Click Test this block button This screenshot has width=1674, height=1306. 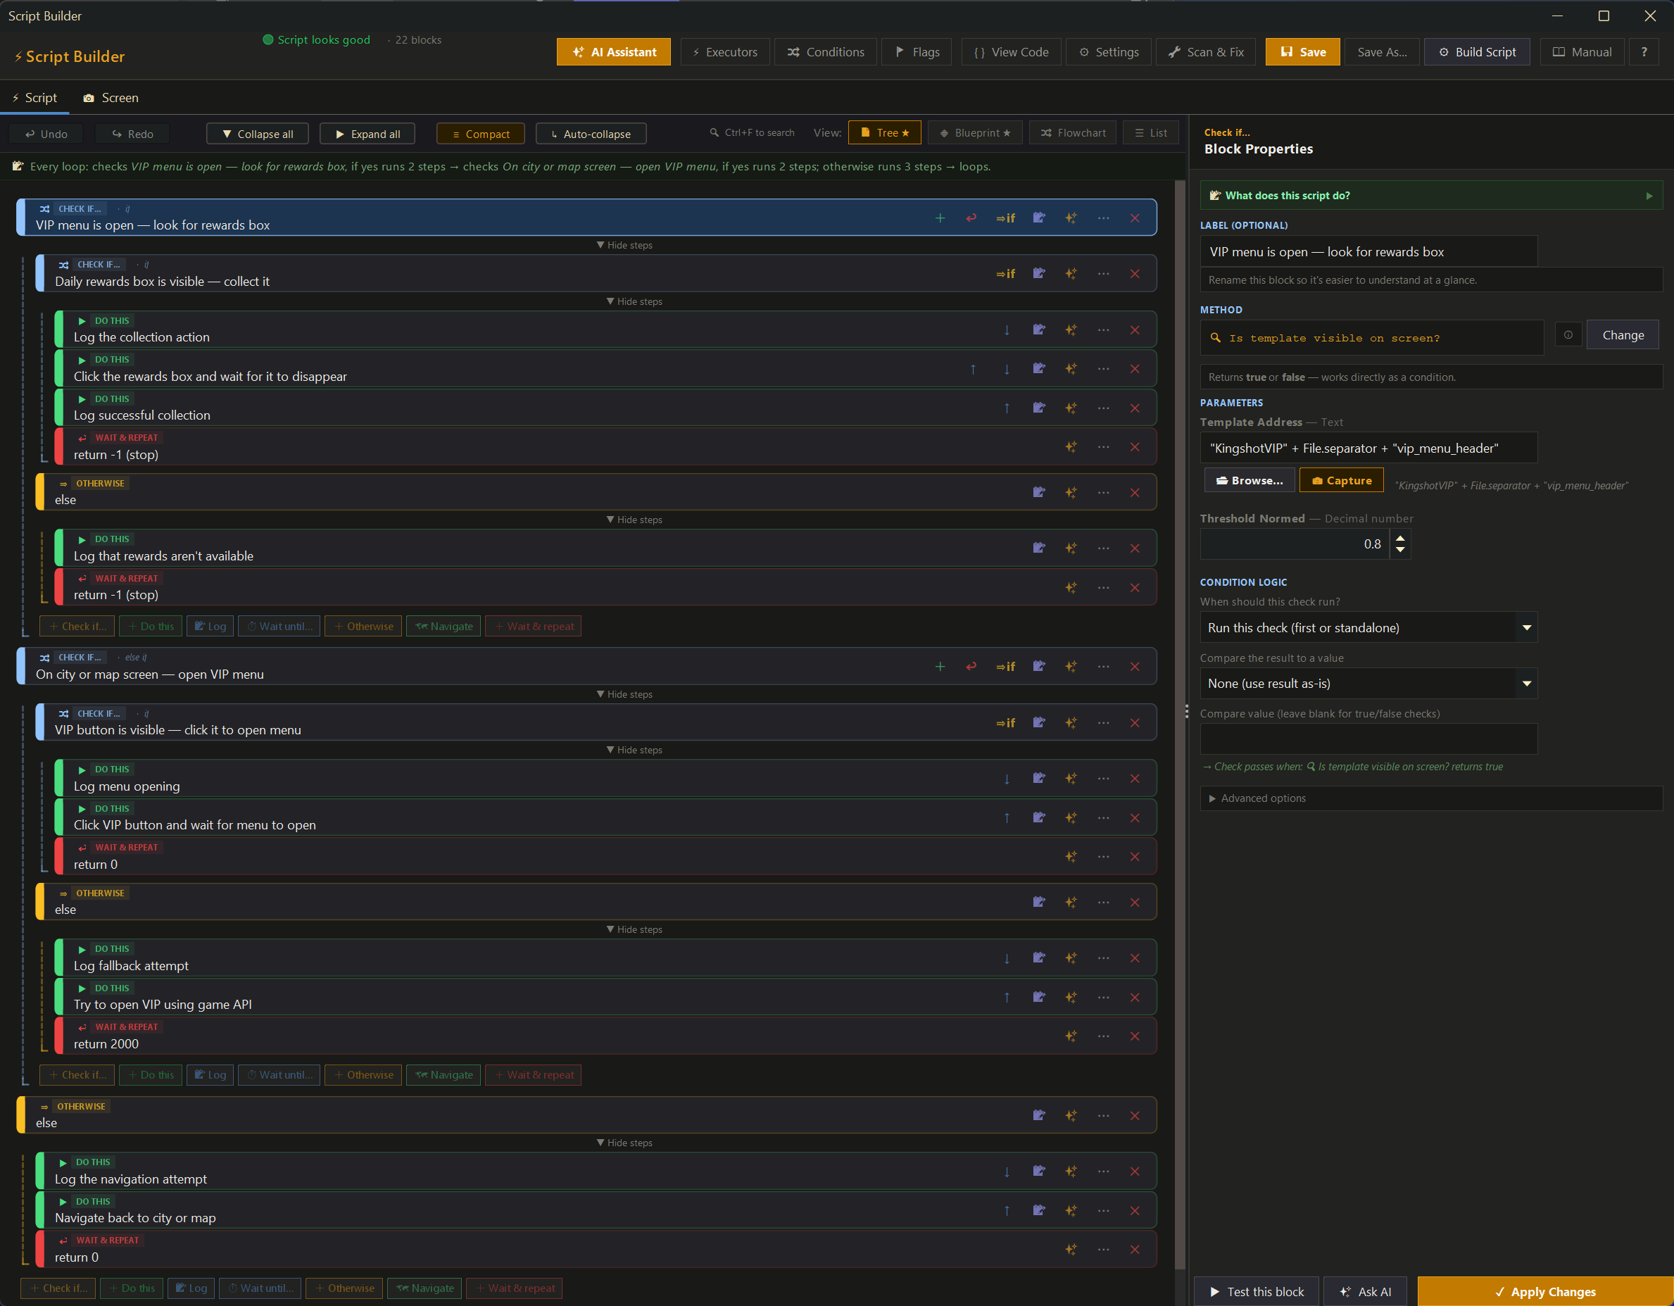point(1257,1291)
